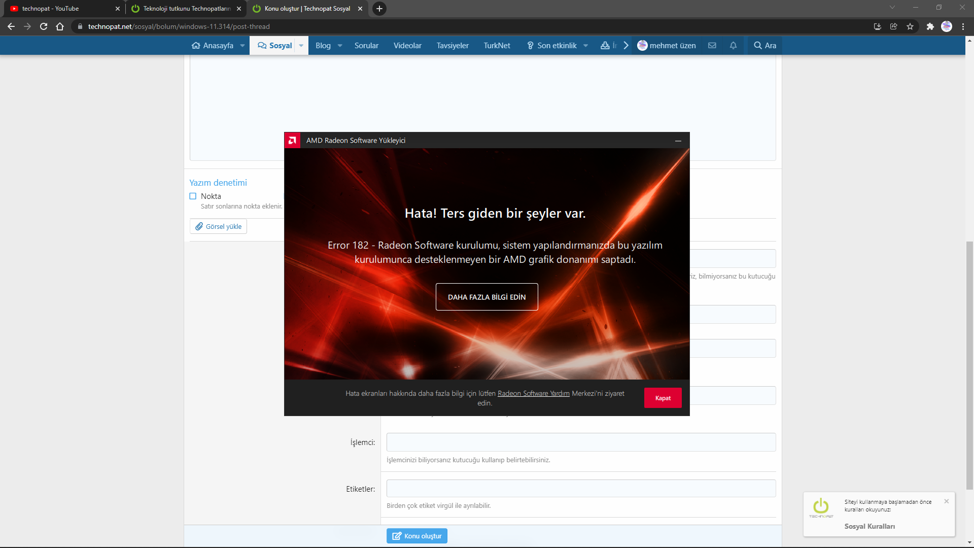Open notifications bell icon in navbar

click(733, 46)
